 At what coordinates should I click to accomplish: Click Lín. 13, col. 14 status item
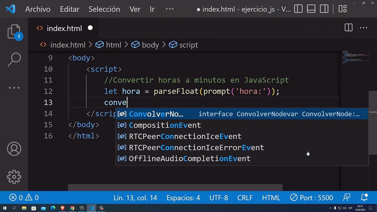coord(135,198)
